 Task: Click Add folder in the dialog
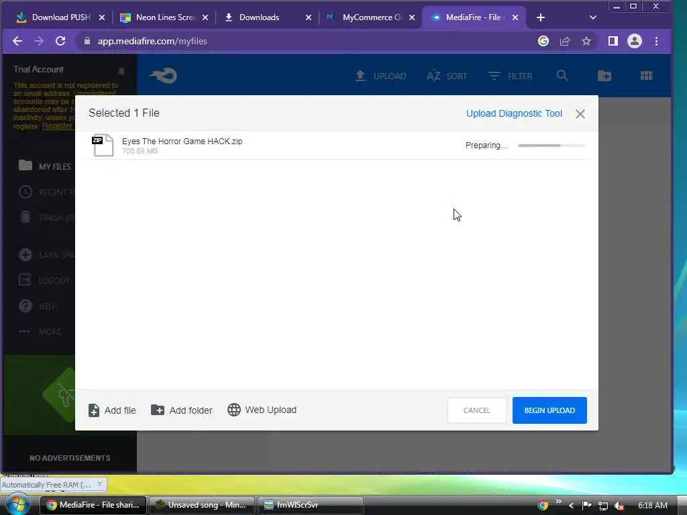coord(181,410)
